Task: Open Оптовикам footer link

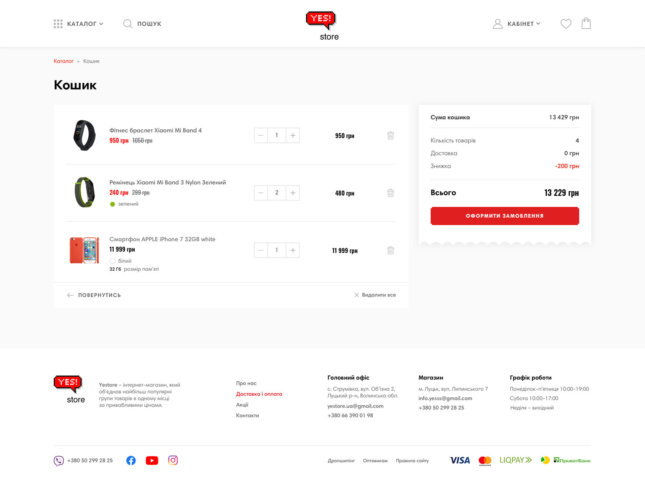Action: tap(375, 461)
